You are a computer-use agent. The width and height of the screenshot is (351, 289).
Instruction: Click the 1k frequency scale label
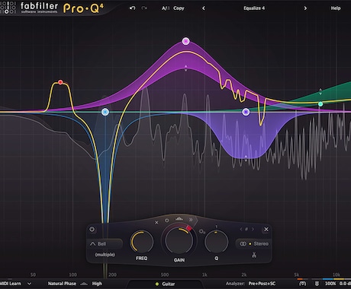point(204,275)
